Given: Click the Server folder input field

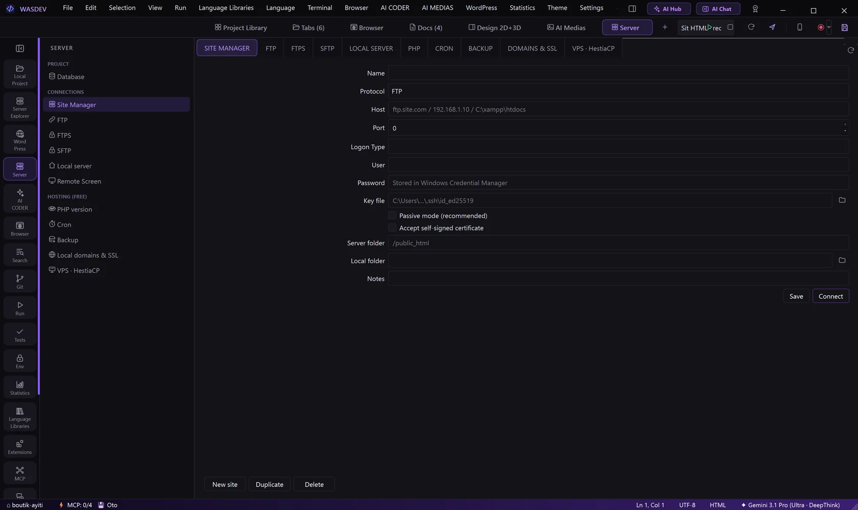Looking at the screenshot, I should (x=618, y=243).
